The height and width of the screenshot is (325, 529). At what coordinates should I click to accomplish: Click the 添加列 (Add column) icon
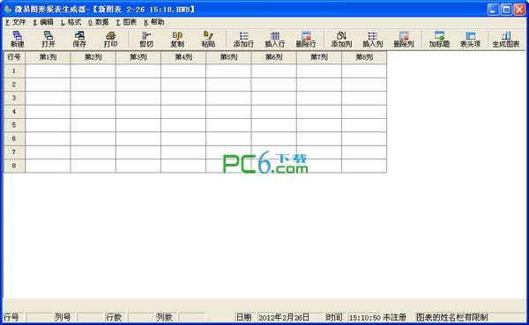pyautogui.click(x=341, y=39)
